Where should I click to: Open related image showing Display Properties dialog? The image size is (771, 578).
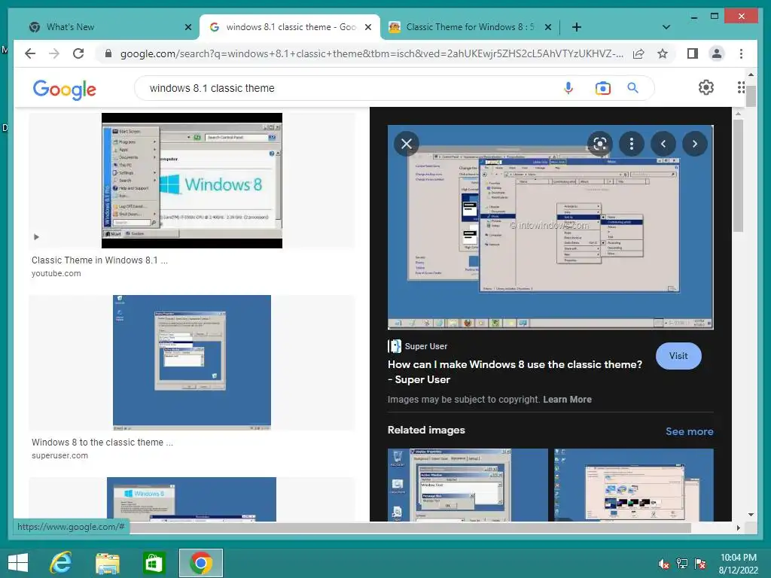click(x=468, y=485)
